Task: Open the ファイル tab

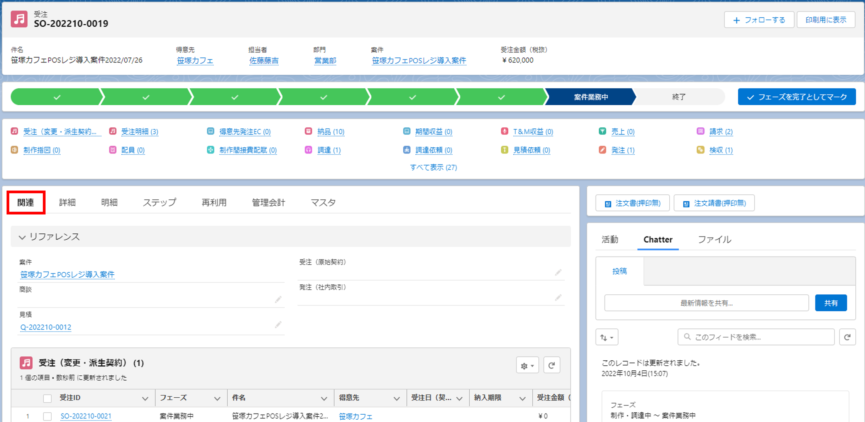Action: pyautogui.click(x=714, y=240)
